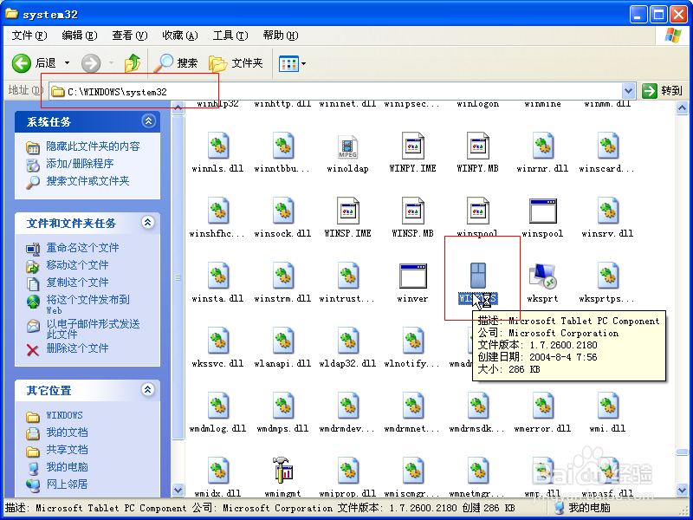Screen dimensions: 693x520
Task: Collapse the 其它位置 panel
Action: click(x=148, y=390)
